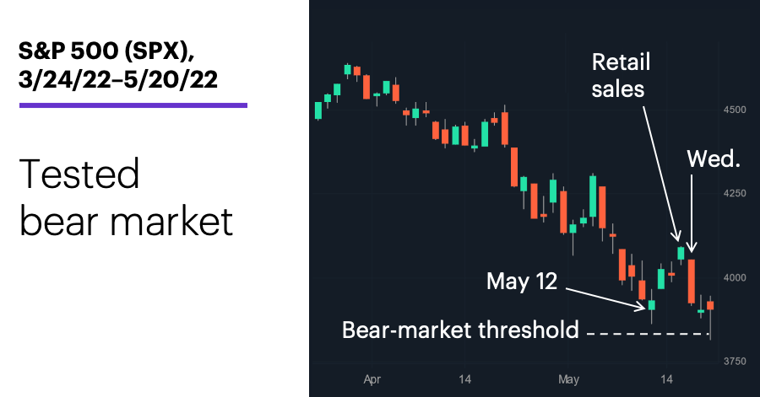Click the 'Bear-market threshold' label
Image resolution: width=760 pixels, height=397 pixels.
click(460, 330)
